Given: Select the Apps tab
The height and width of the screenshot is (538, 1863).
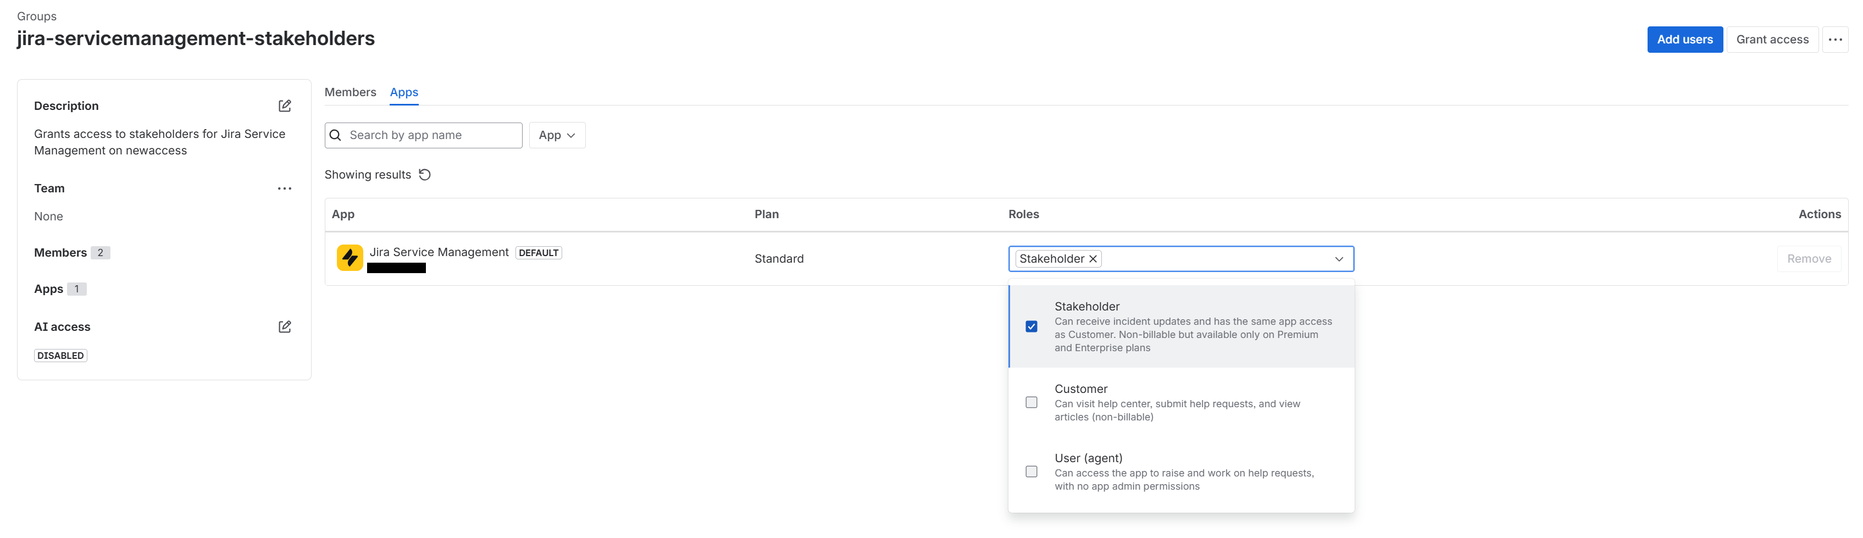Looking at the screenshot, I should pyautogui.click(x=403, y=92).
